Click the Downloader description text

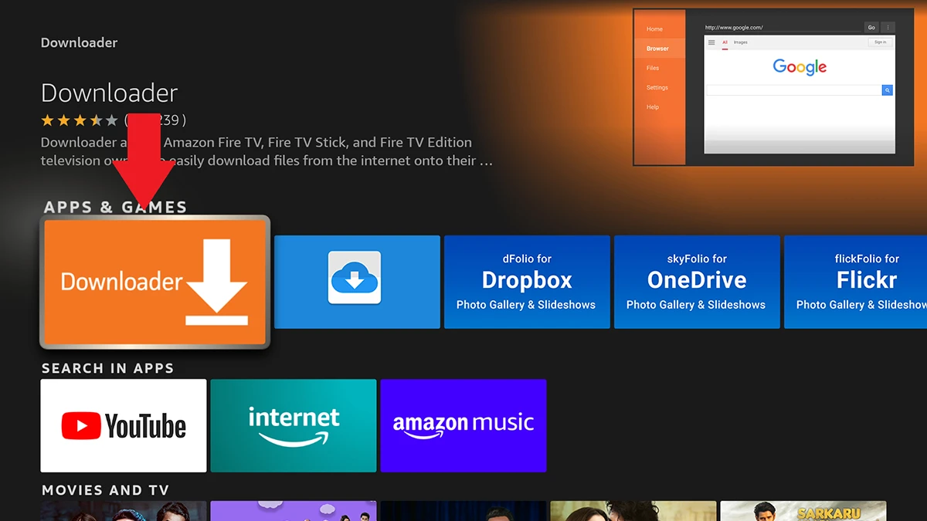pos(267,151)
